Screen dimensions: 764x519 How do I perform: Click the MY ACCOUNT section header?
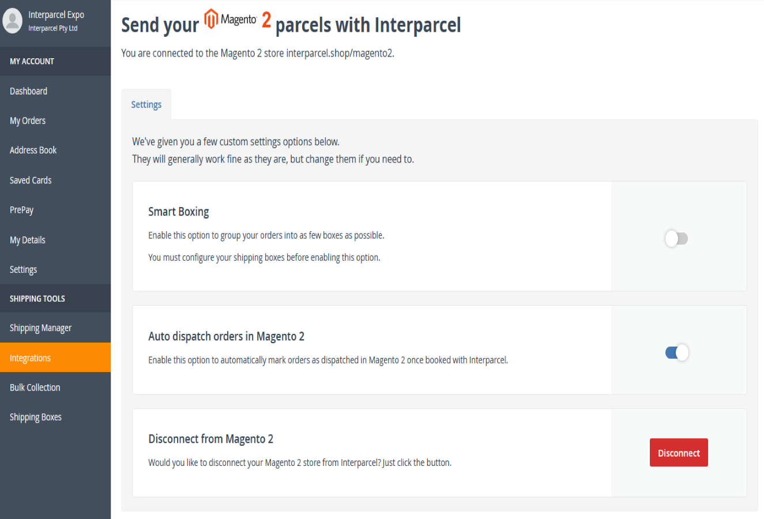point(32,61)
